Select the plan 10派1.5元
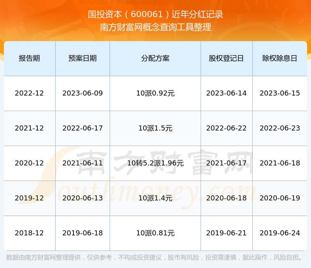The image size is (311, 268). click(155, 128)
